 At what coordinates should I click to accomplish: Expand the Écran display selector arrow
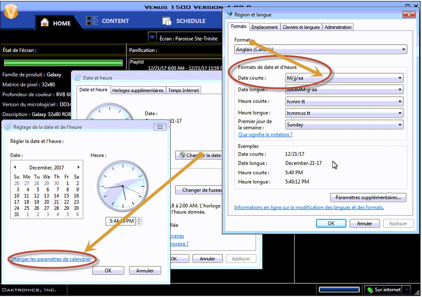click(152, 38)
